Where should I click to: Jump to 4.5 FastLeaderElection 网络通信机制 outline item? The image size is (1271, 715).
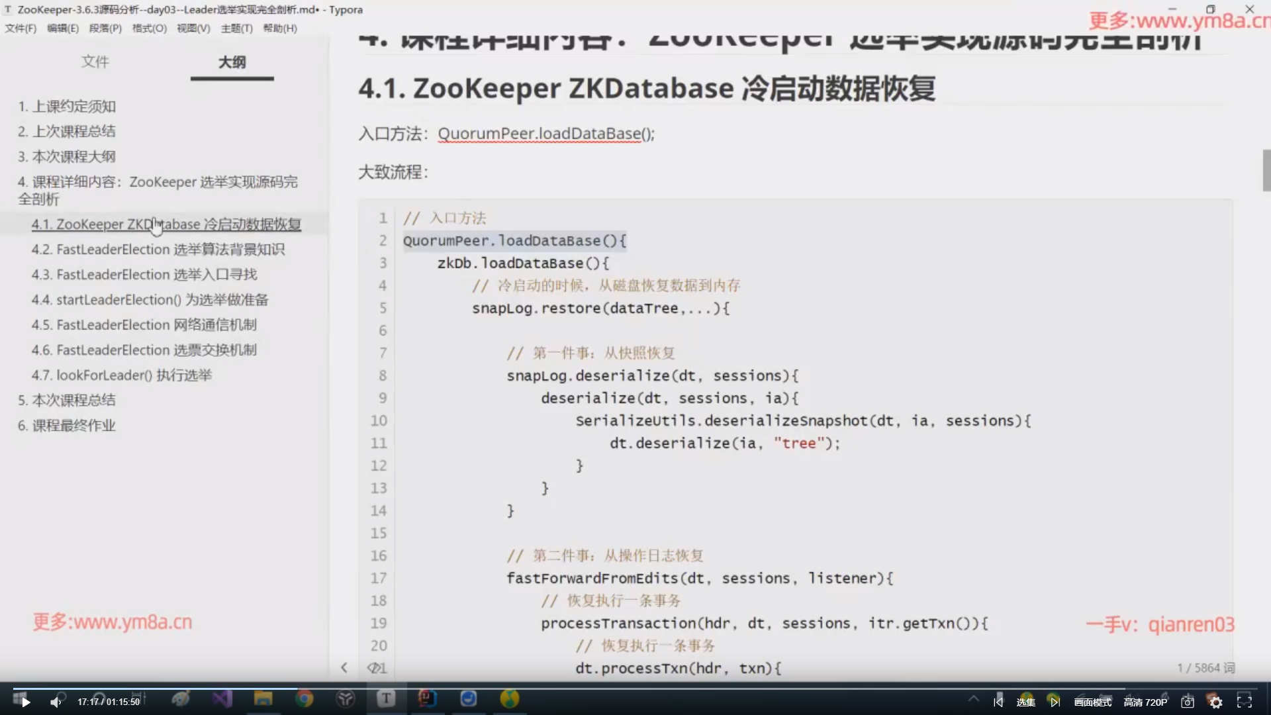(x=144, y=324)
